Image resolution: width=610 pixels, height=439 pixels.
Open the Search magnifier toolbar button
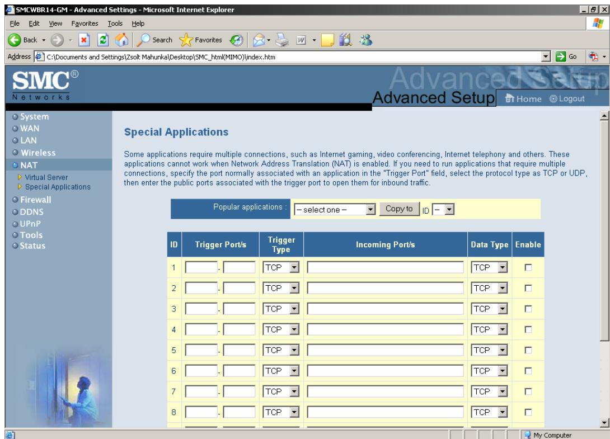(x=154, y=40)
